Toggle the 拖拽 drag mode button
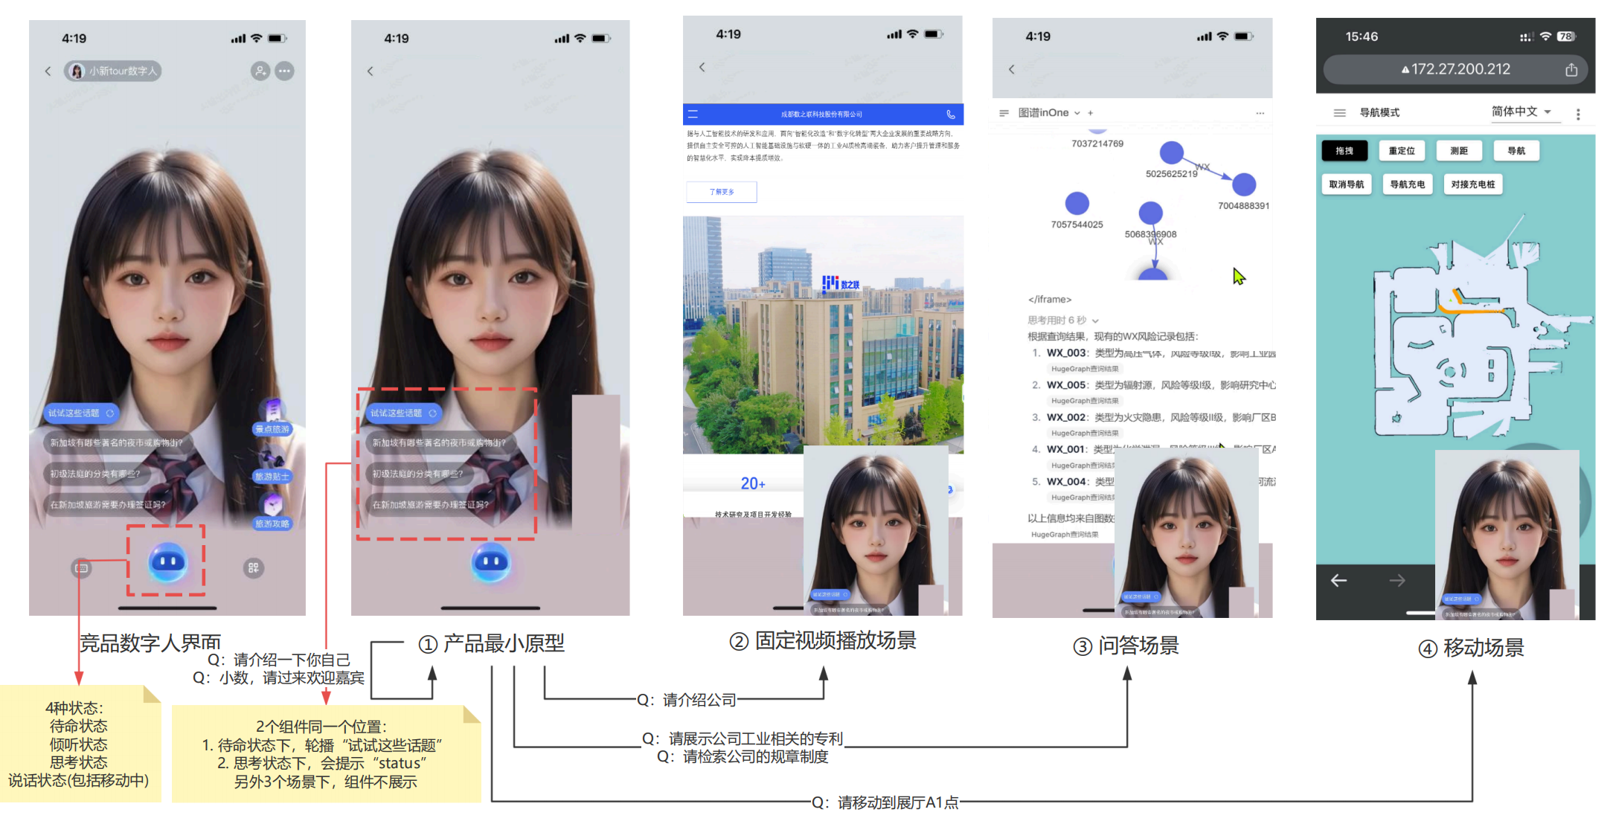Viewport: 1610px width, 821px height. point(1344,151)
